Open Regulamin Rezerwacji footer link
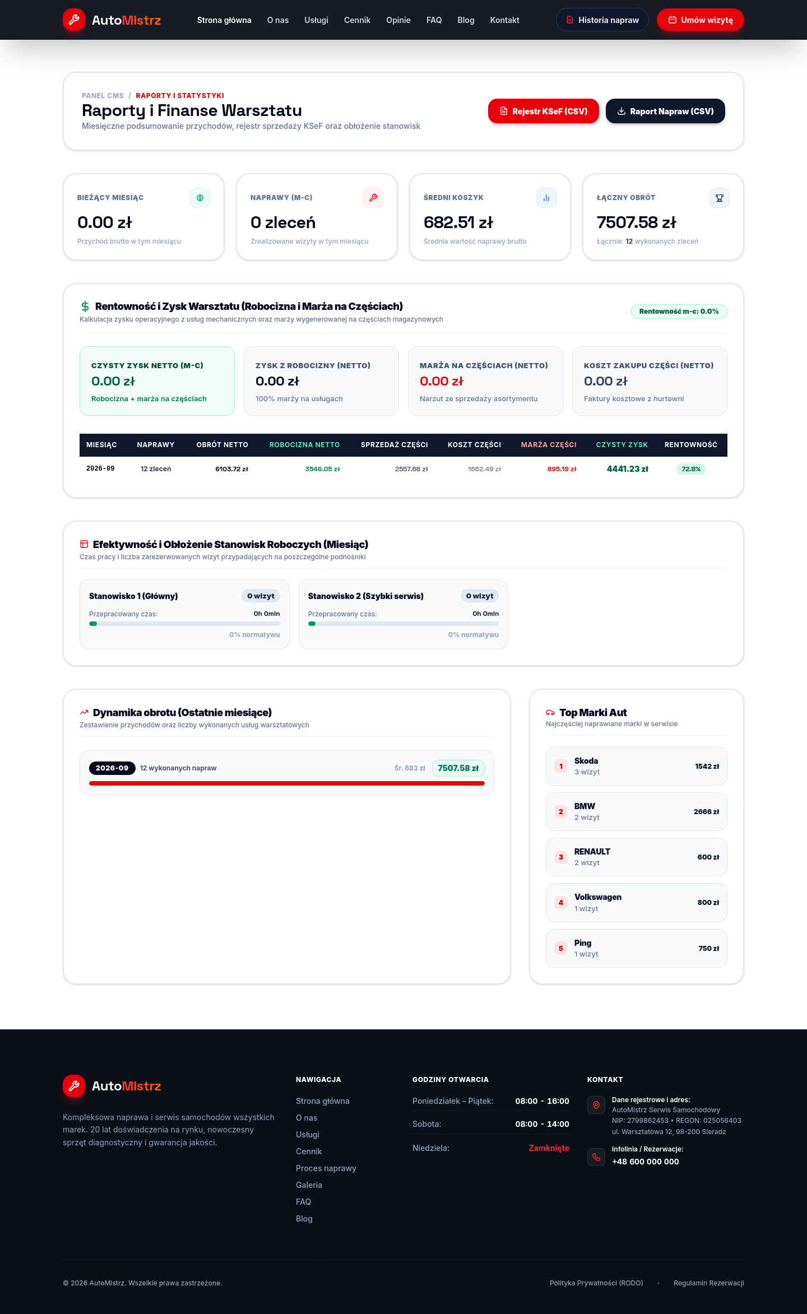The height and width of the screenshot is (1314, 807). point(709,1283)
